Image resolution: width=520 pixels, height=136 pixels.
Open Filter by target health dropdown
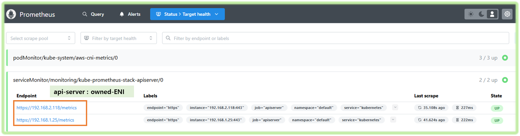(x=119, y=38)
